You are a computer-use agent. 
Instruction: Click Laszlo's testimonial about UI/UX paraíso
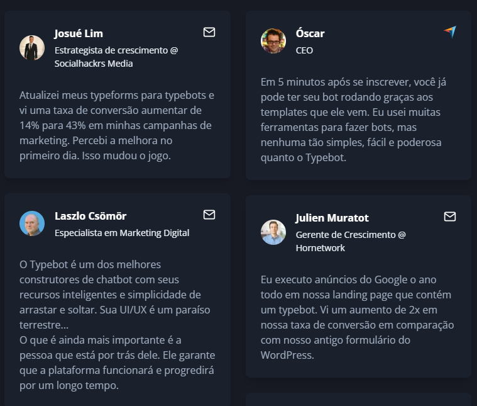(x=117, y=325)
